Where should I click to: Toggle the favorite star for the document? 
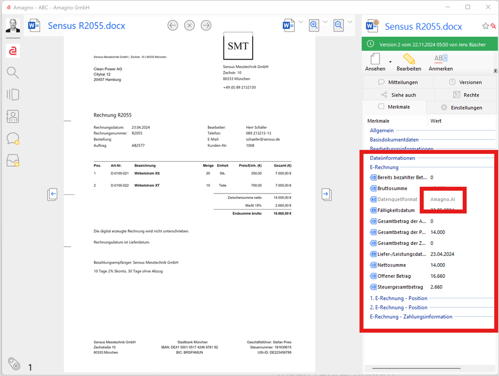tap(485, 26)
